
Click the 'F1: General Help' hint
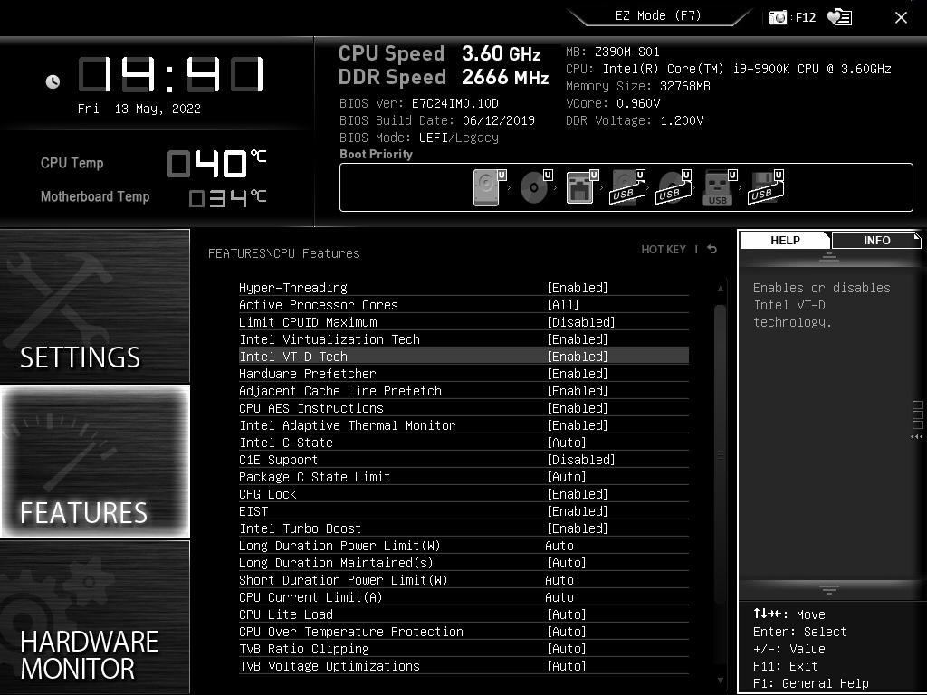(810, 683)
